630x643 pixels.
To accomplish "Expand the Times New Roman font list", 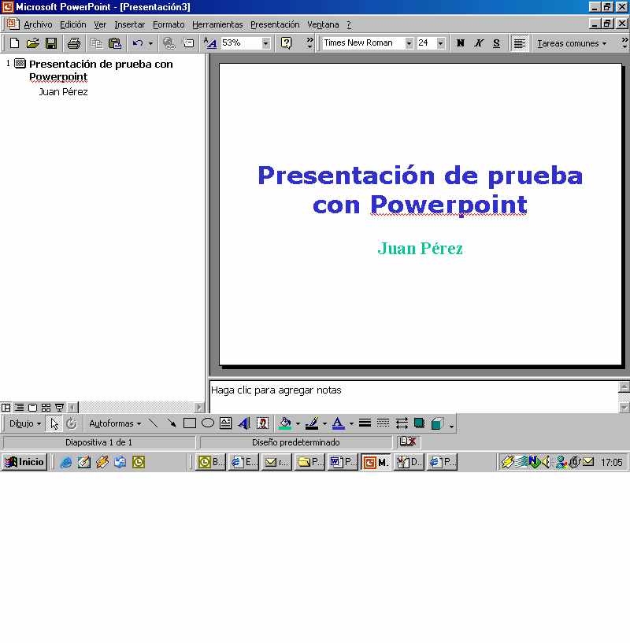I will (409, 43).
